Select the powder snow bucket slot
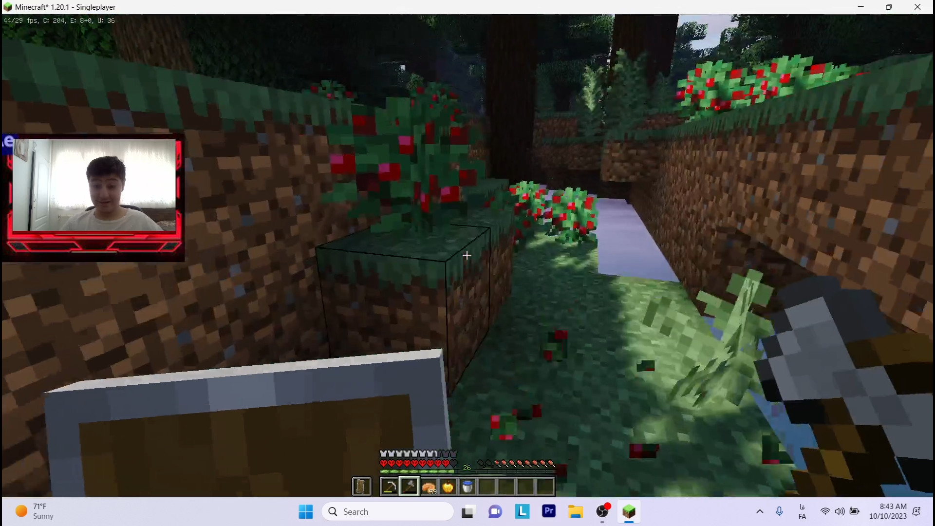935x526 pixels. coord(467,487)
